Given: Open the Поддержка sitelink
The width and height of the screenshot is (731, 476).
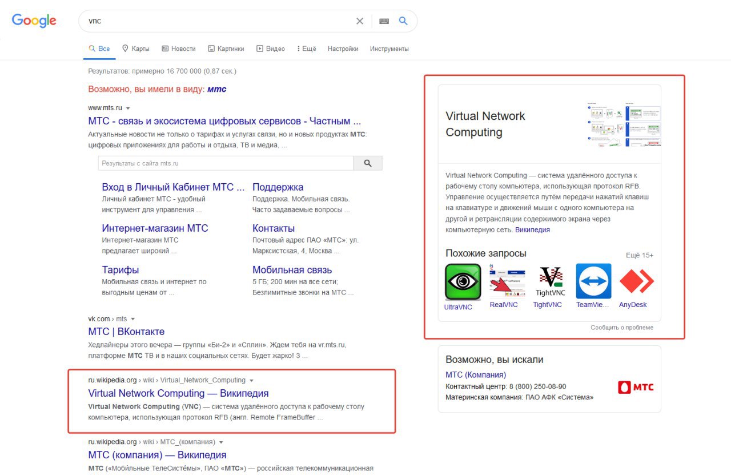Looking at the screenshot, I should (278, 187).
